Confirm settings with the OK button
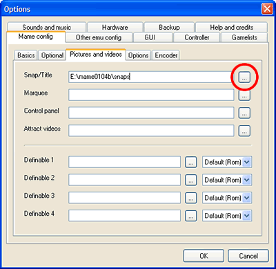276x269 pixels. point(204,256)
